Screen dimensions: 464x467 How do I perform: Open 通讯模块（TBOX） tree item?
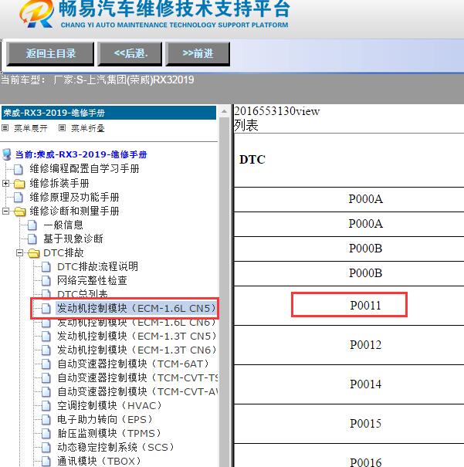coord(99,461)
